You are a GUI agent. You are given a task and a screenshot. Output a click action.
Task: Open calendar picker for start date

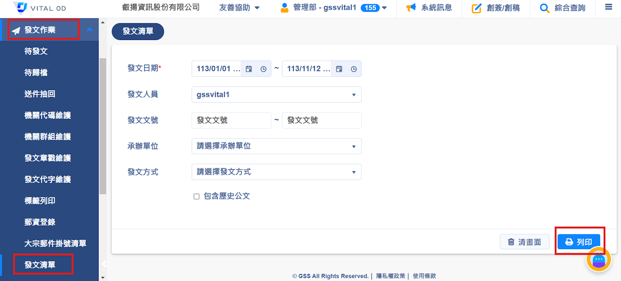(x=249, y=69)
